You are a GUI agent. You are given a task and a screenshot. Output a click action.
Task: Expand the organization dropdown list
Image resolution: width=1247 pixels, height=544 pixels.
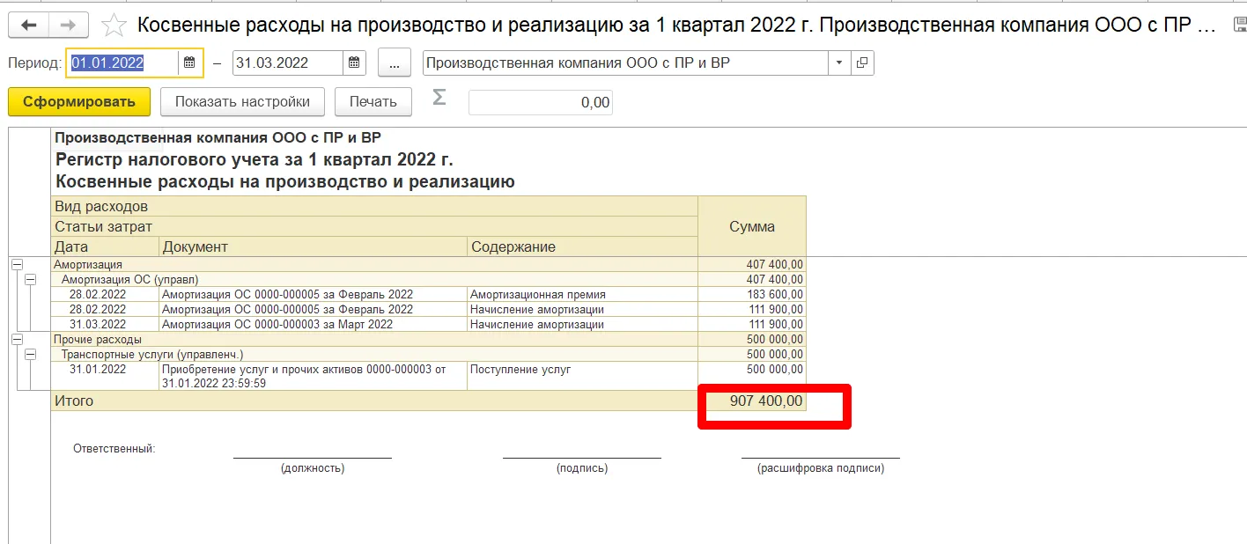(x=838, y=63)
